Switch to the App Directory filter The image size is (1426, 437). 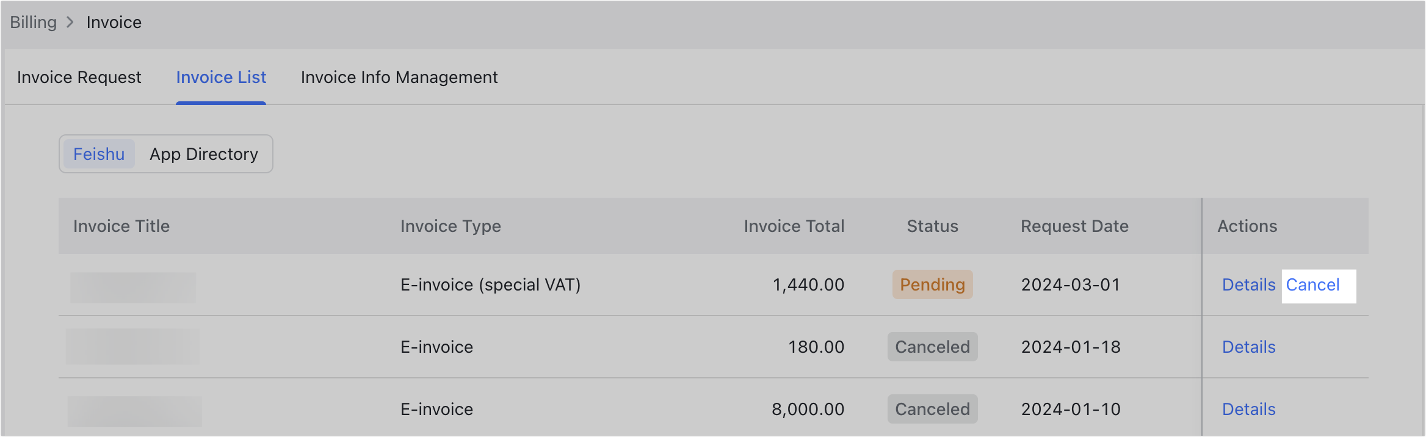(x=204, y=154)
